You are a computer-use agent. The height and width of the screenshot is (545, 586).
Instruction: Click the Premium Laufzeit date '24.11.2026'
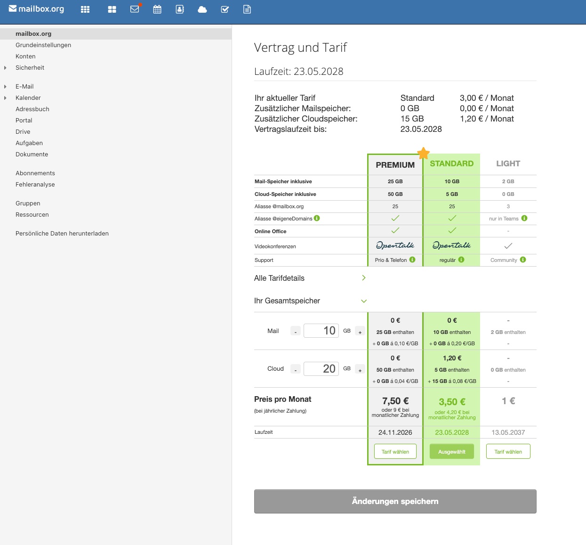click(x=395, y=432)
